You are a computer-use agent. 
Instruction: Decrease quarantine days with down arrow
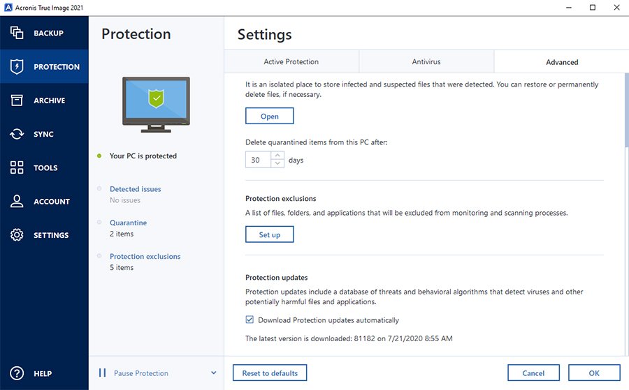coord(277,164)
